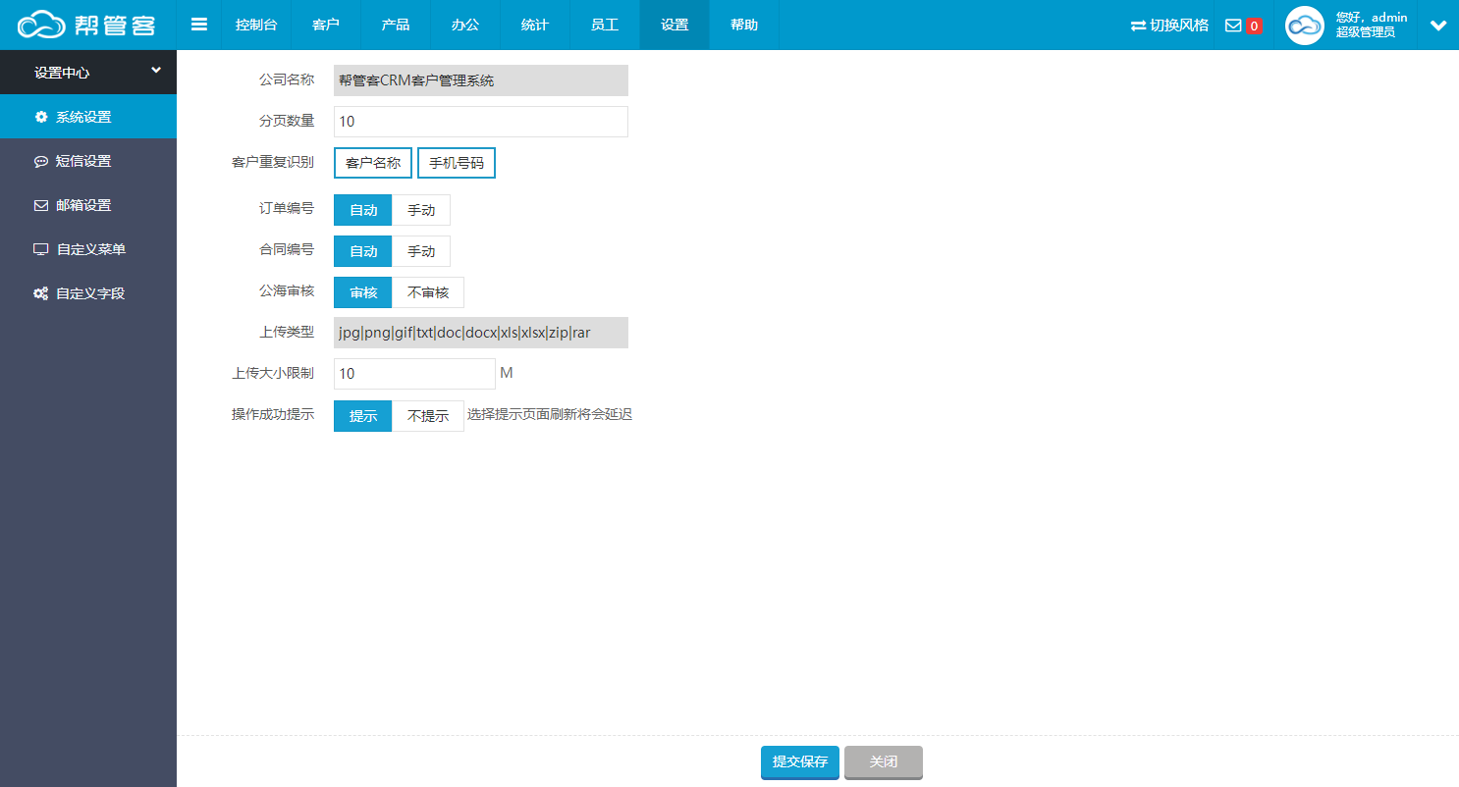Viewport: 1459px width, 787px height.
Task: Open 邮箱设置 via its envelope icon
Action: (x=41, y=205)
